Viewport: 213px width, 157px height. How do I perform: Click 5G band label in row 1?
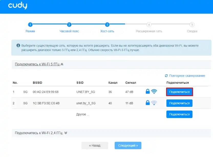coord(25,92)
